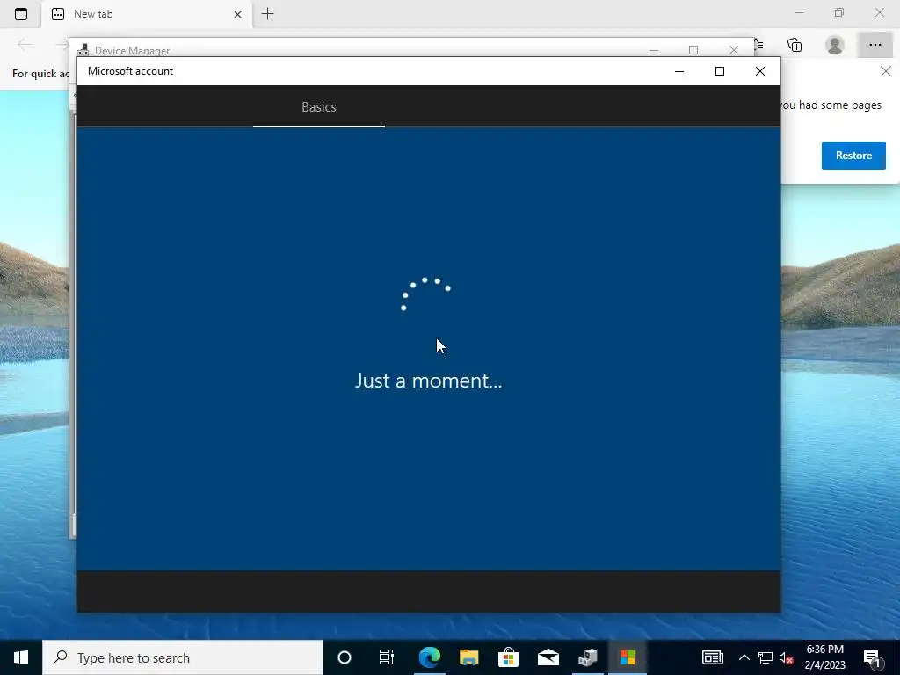
Task: Click Microsoft account app taskbar icon
Action: click(628, 657)
